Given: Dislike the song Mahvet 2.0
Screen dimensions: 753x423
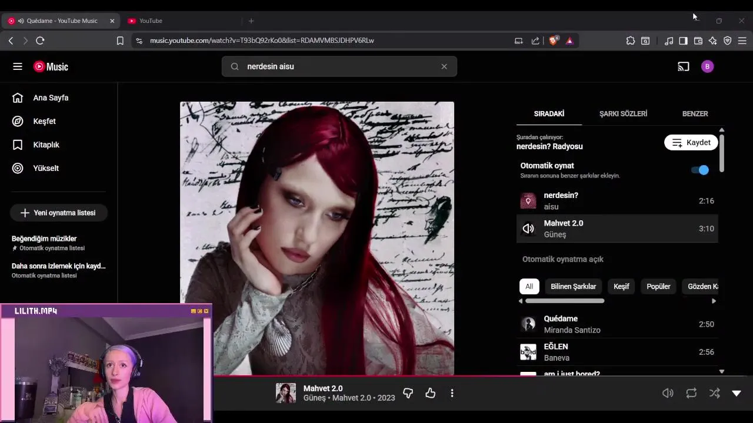Looking at the screenshot, I should [x=408, y=393].
